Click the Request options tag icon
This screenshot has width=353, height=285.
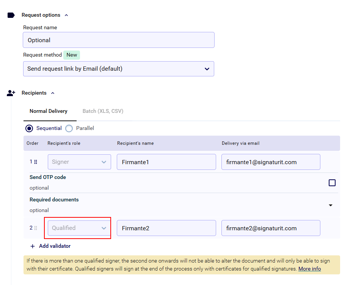point(11,15)
